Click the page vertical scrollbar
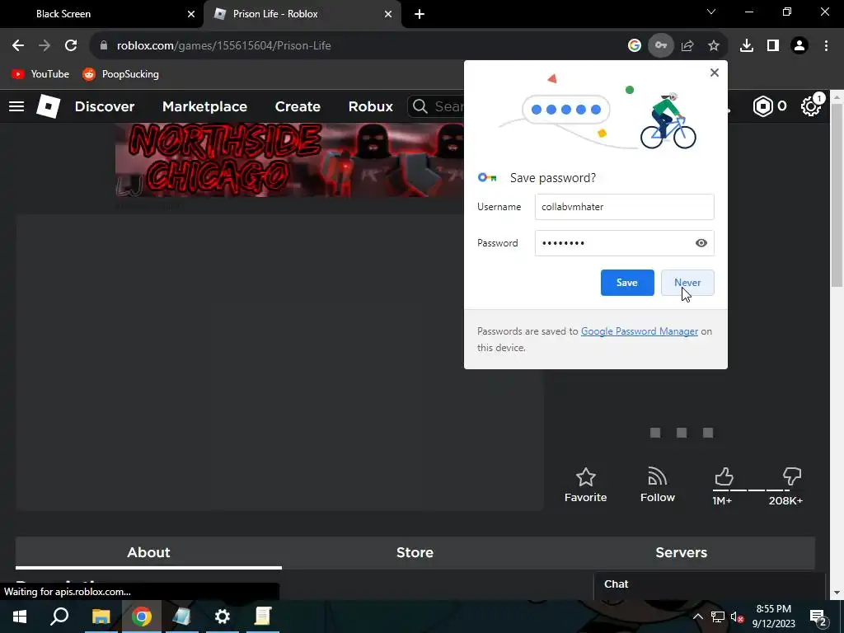844x633 pixels. (837, 195)
